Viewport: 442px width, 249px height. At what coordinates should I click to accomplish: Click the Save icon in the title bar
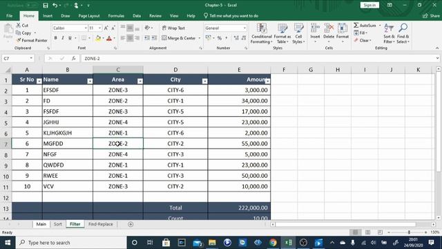pyautogui.click(x=46, y=5)
